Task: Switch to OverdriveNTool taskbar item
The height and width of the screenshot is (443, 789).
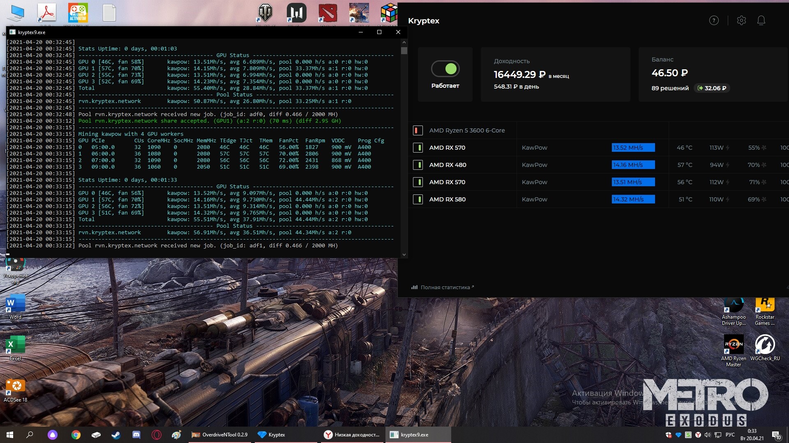Action: pyautogui.click(x=220, y=435)
